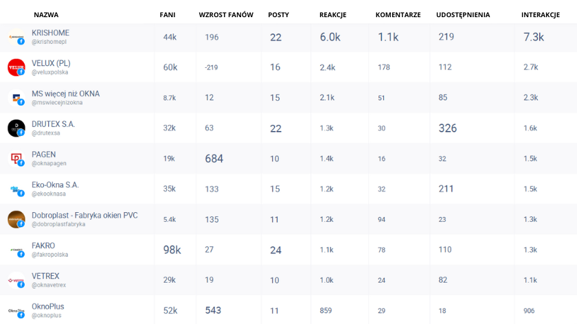Image resolution: width=577 pixels, height=324 pixels.
Task: Sort by KOMENTARZE column header
Action: coord(398,14)
